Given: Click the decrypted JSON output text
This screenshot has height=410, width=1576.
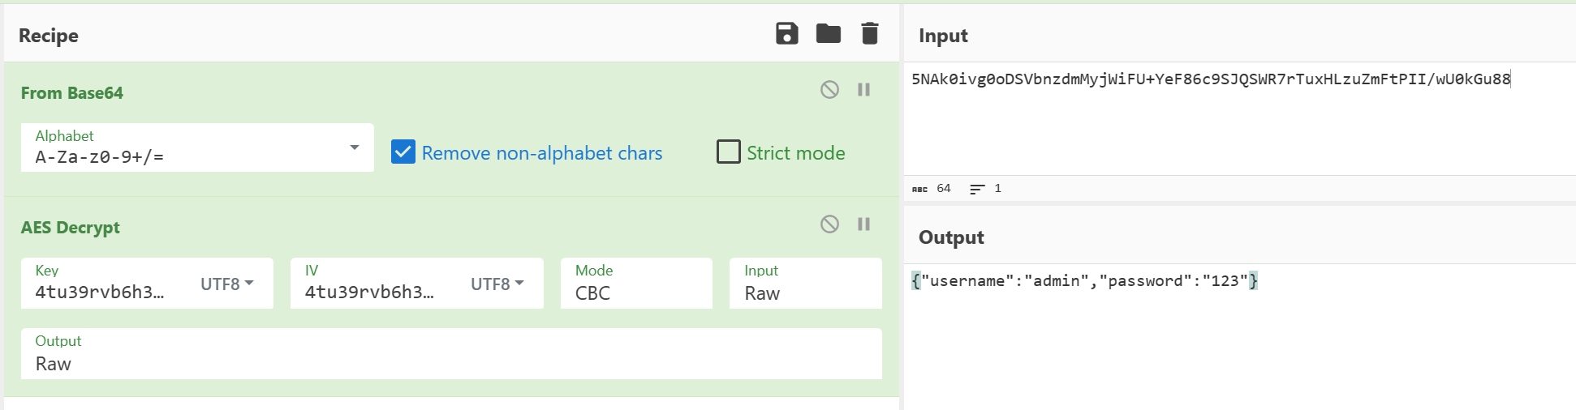Looking at the screenshot, I should (x=1083, y=281).
